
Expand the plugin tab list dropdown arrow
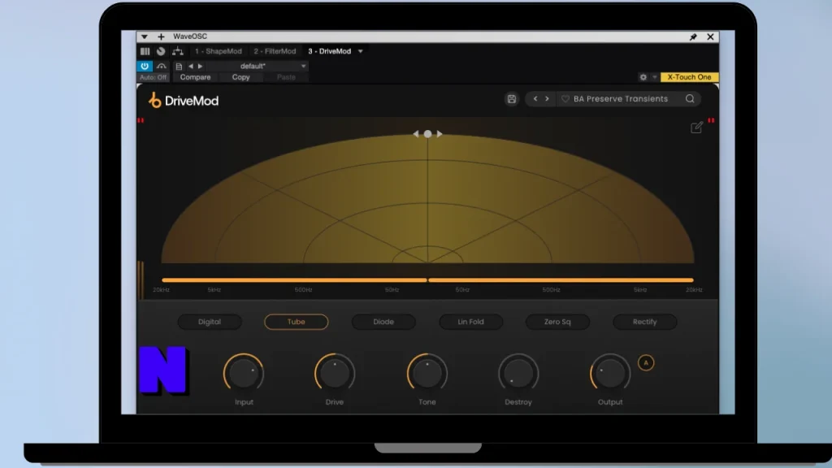(x=360, y=51)
